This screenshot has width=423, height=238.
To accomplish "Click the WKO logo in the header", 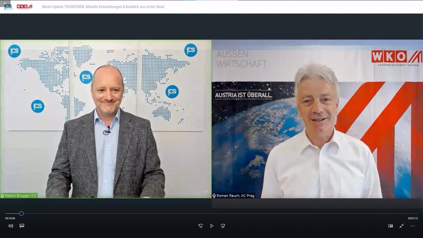I will pos(24,7).
